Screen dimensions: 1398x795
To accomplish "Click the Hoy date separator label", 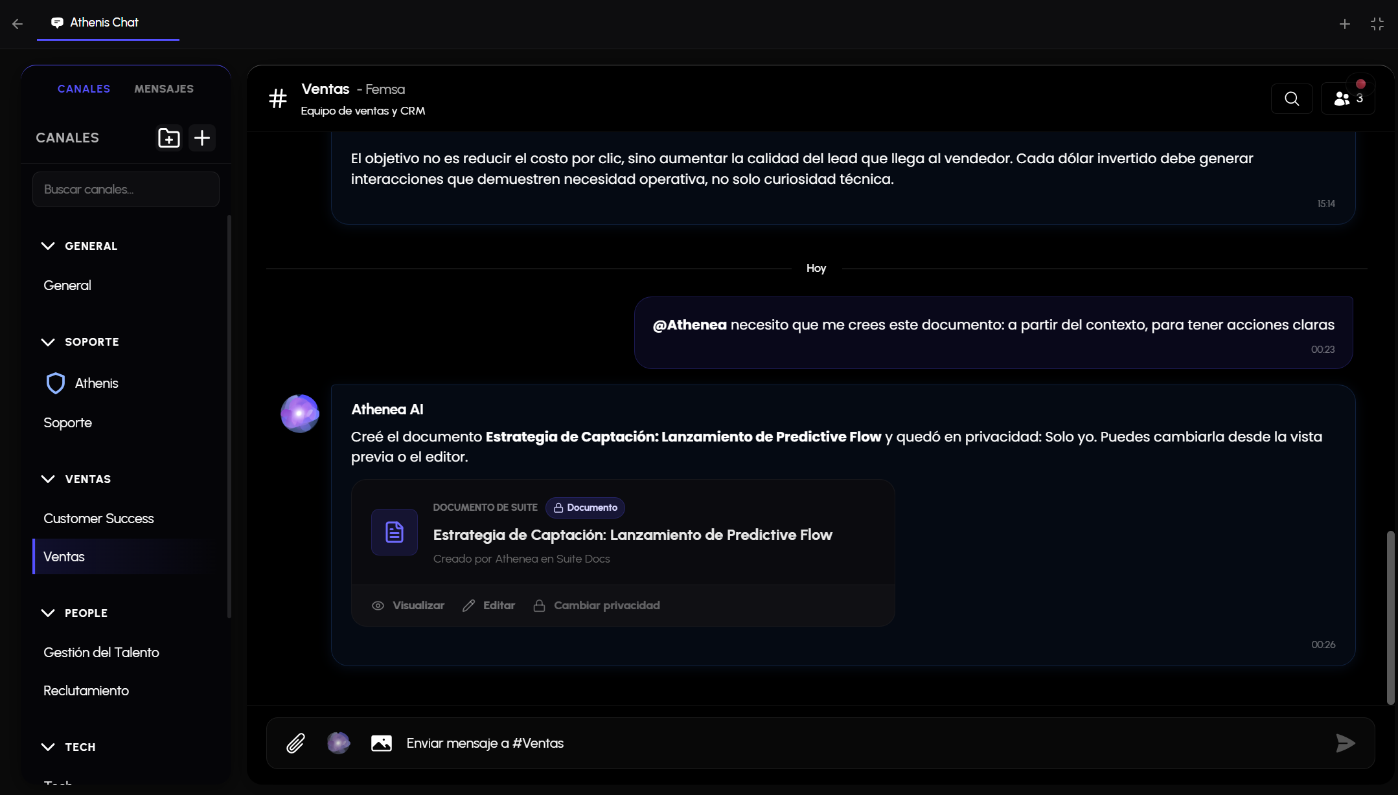I will (816, 268).
